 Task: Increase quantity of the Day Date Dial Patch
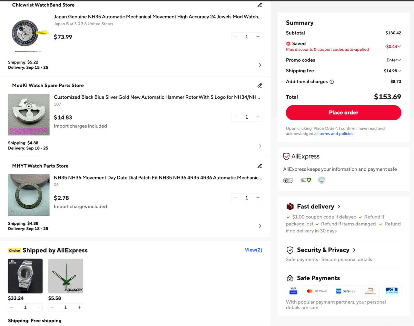258,198
